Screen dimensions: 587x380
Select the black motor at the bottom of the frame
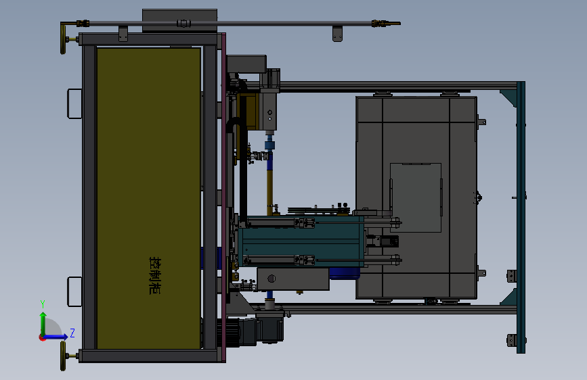point(250,331)
